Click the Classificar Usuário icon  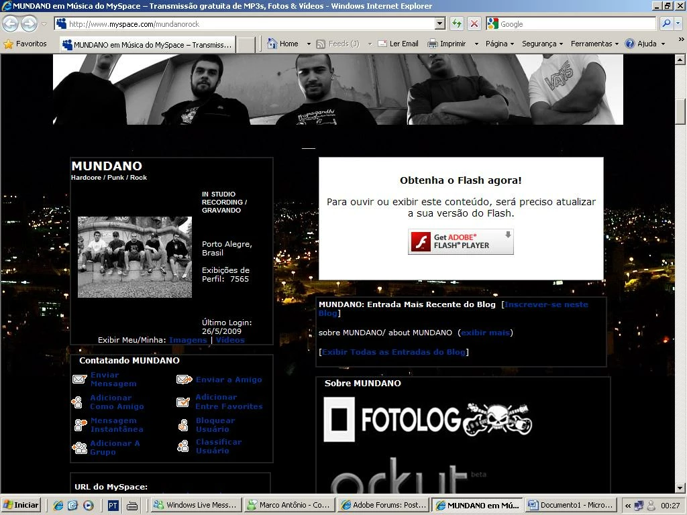click(183, 446)
